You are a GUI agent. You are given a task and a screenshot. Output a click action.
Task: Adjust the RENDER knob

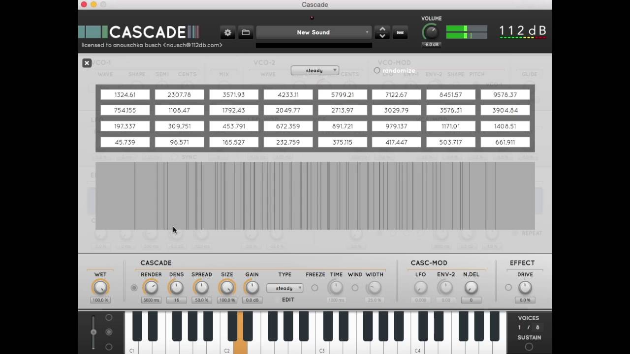click(x=151, y=288)
